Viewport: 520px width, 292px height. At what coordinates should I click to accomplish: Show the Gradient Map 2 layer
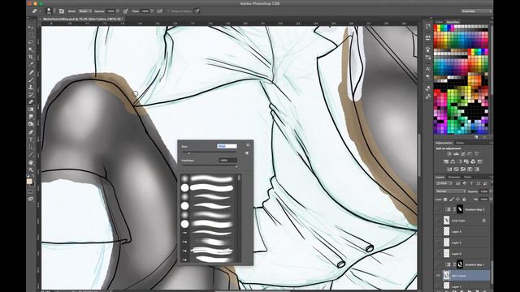click(438, 209)
